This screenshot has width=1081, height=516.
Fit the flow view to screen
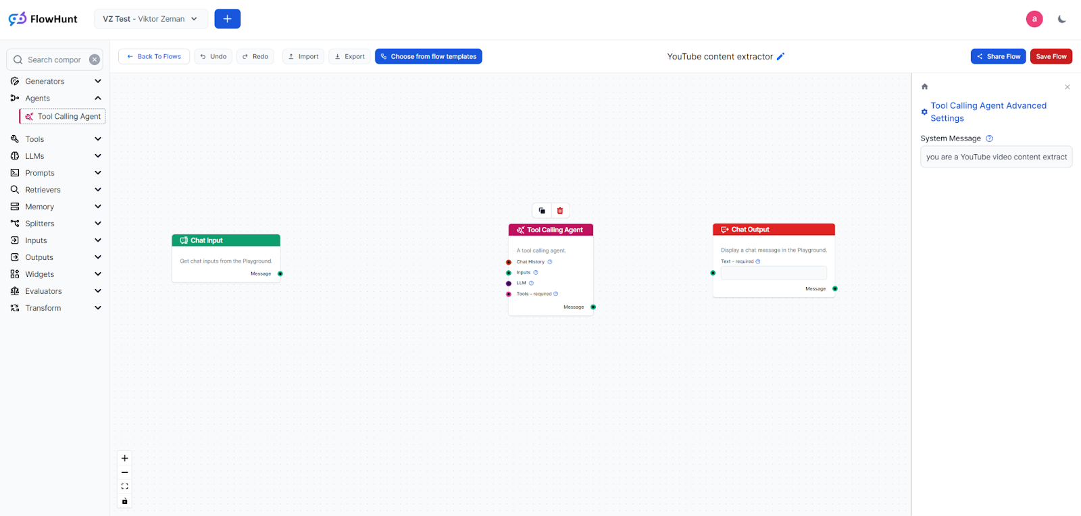pyautogui.click(x=124, y=487)
